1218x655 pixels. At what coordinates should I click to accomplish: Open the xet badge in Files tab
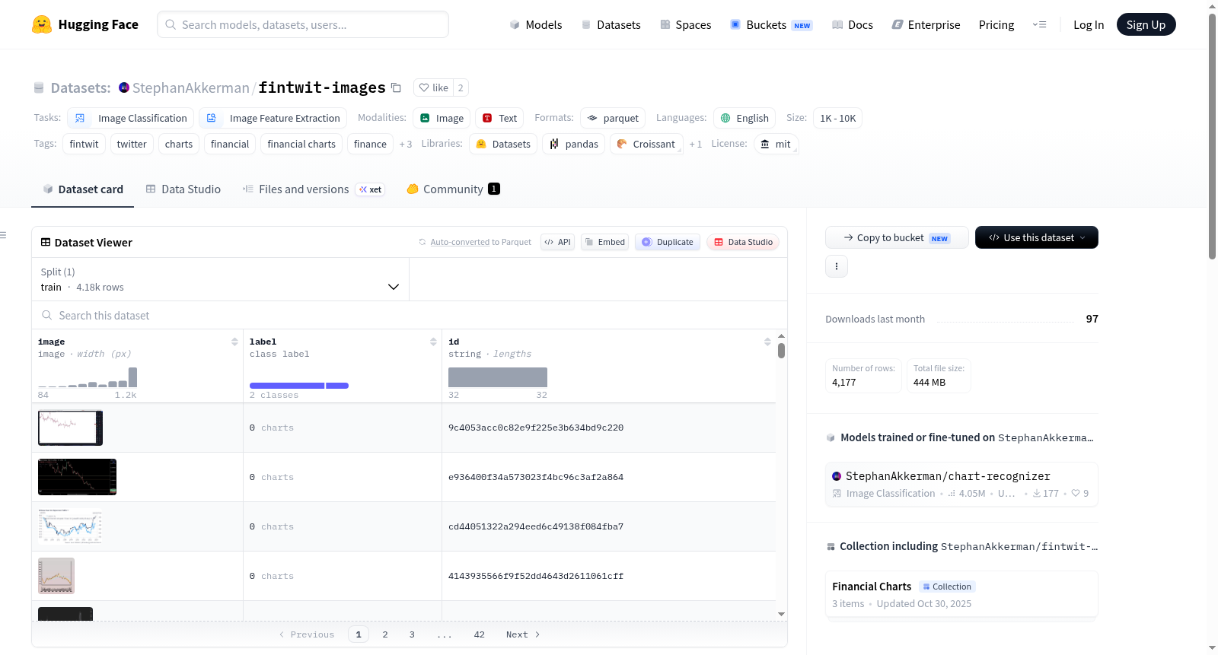click(x=371, y=189)
